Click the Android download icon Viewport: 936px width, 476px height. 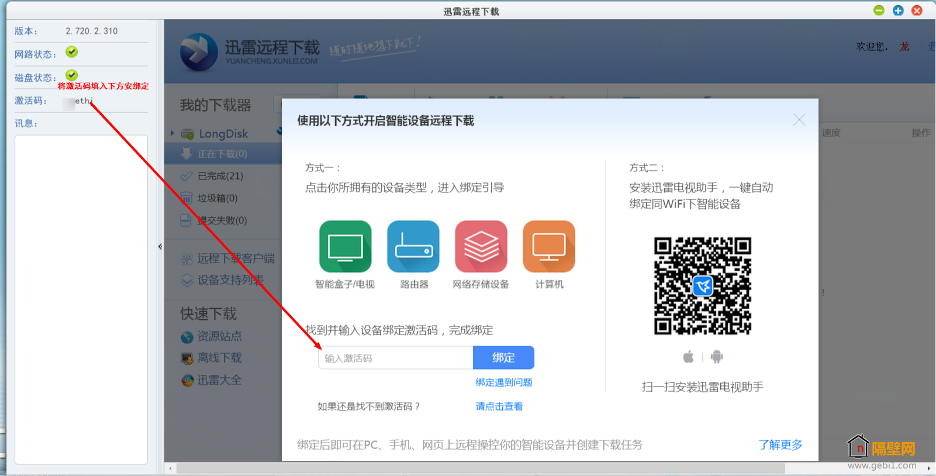(x=717, y=357)
